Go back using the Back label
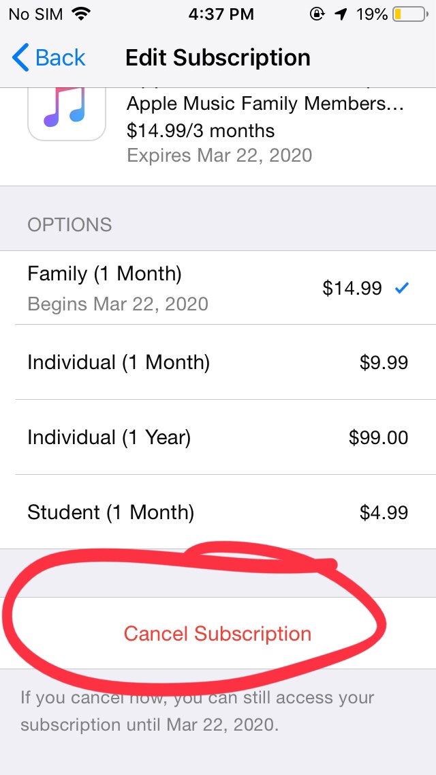This screenshot has height=775, width=436. pyautogui.click(x=61, y=58)
